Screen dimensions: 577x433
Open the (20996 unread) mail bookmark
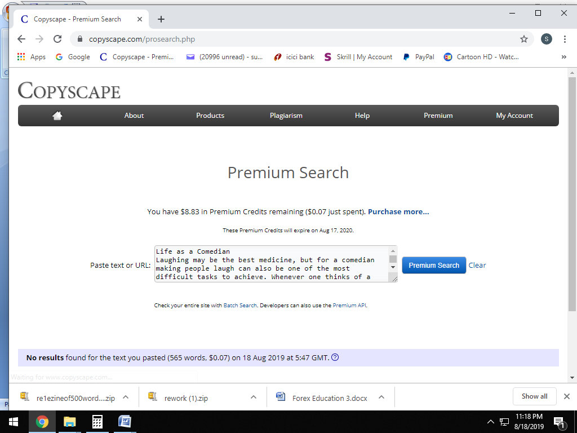224,57
